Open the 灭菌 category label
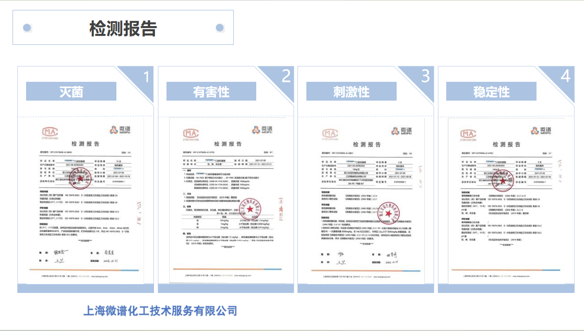This screenshot has height=331, width=584. 71,92
